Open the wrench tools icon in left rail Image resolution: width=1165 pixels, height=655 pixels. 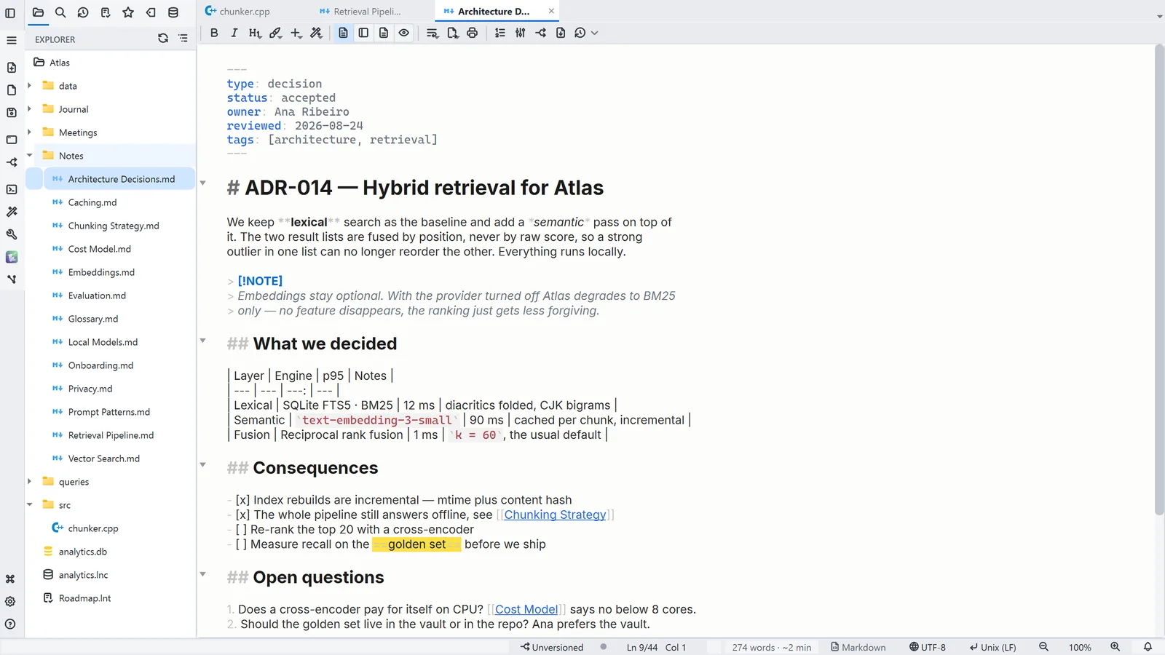coord(11,234)
